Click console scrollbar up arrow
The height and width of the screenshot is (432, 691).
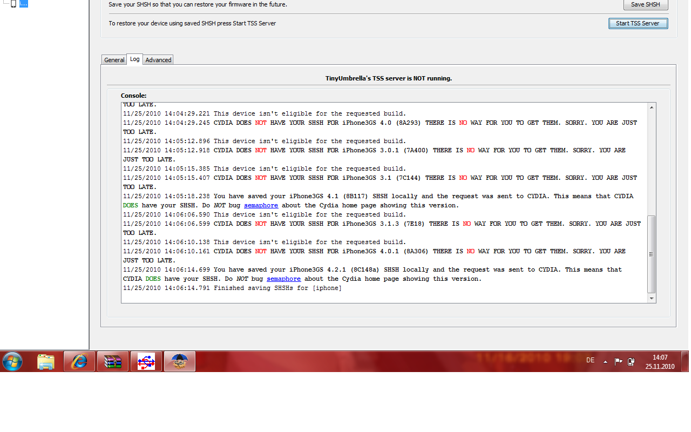click(652, 107)
